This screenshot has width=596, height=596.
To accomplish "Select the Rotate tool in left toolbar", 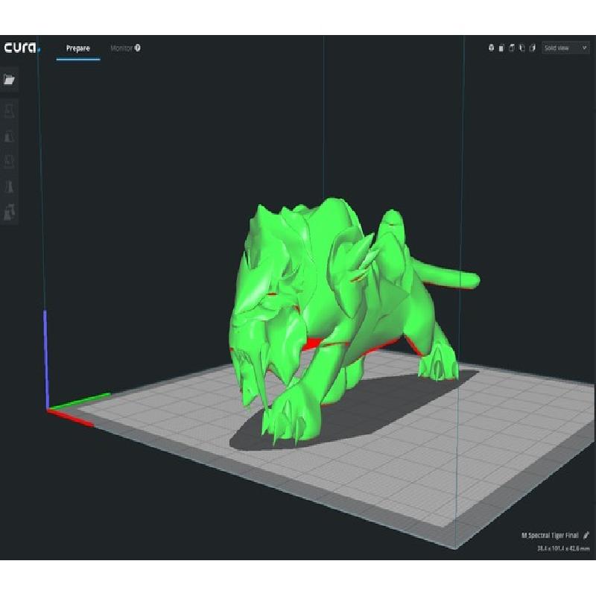I will 9,161.
